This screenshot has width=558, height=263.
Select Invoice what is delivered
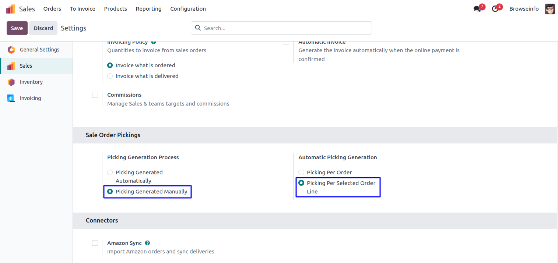[110, 76]
